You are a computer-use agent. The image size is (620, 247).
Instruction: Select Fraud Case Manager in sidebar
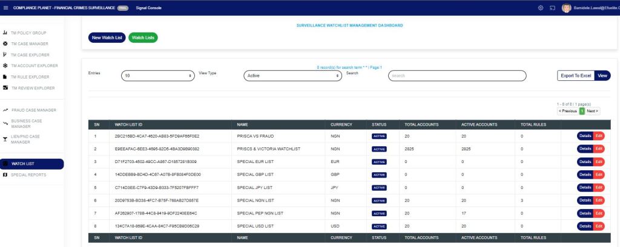34,111
